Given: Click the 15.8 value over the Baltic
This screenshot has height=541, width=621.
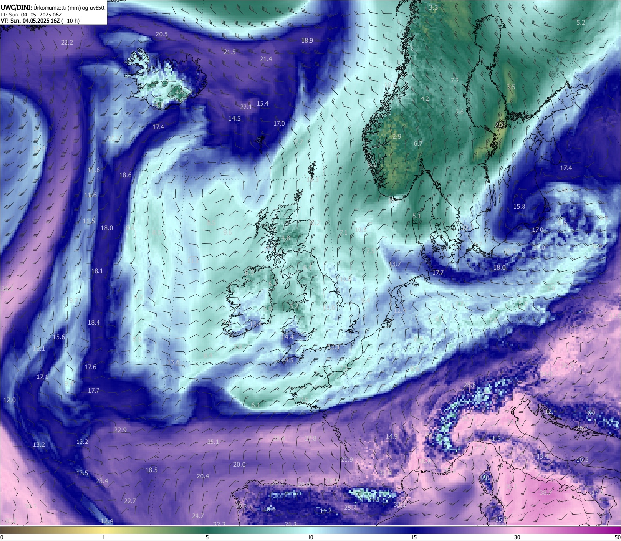Looking at the screenshot, I should [519, 206].
